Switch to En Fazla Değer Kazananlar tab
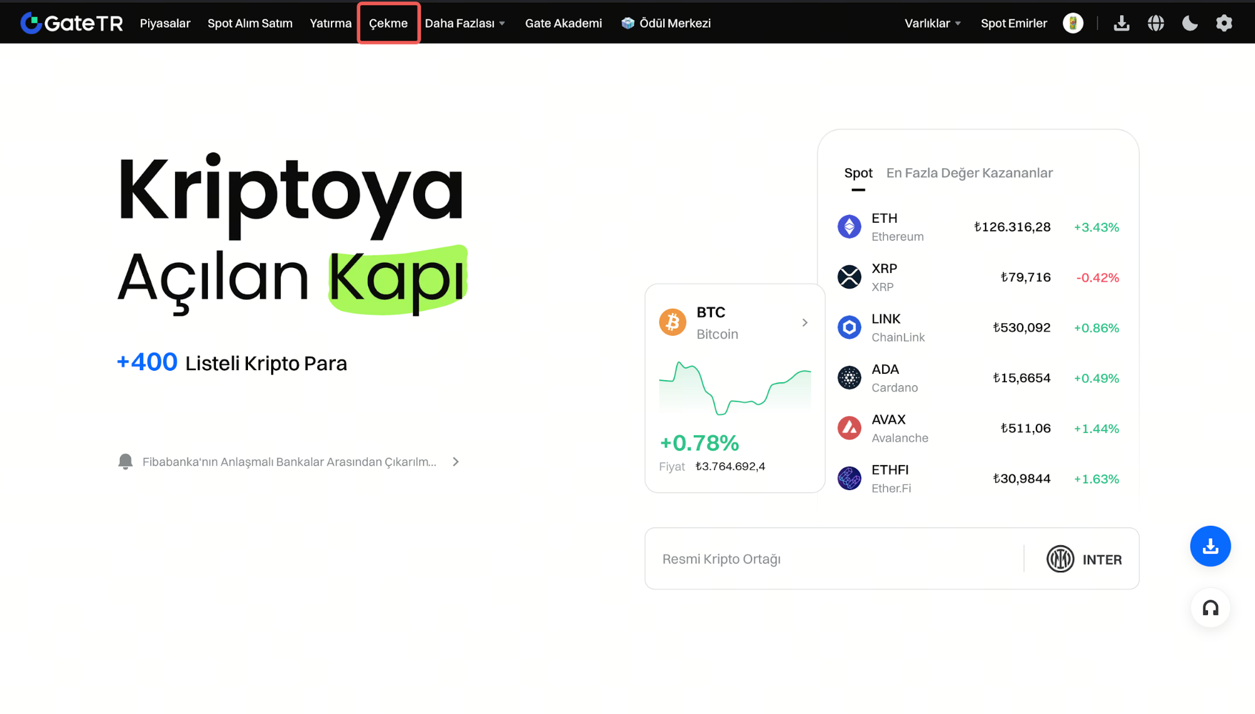 tap(969, 173)
